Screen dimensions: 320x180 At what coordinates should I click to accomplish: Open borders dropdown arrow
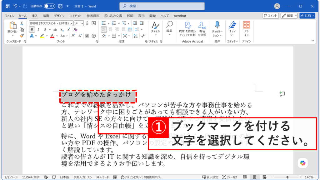(x=119, y=36)
